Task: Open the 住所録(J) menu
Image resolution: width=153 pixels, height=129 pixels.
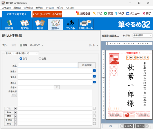Action: coord(28,8)
